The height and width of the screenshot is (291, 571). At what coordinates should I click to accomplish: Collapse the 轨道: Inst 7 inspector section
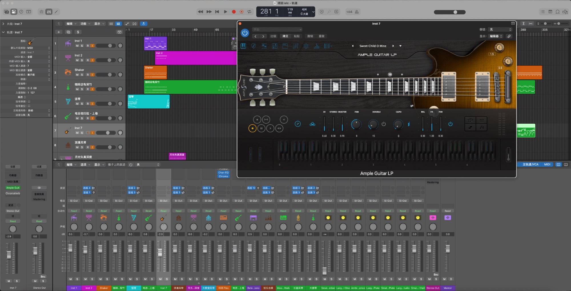[3, 32]
